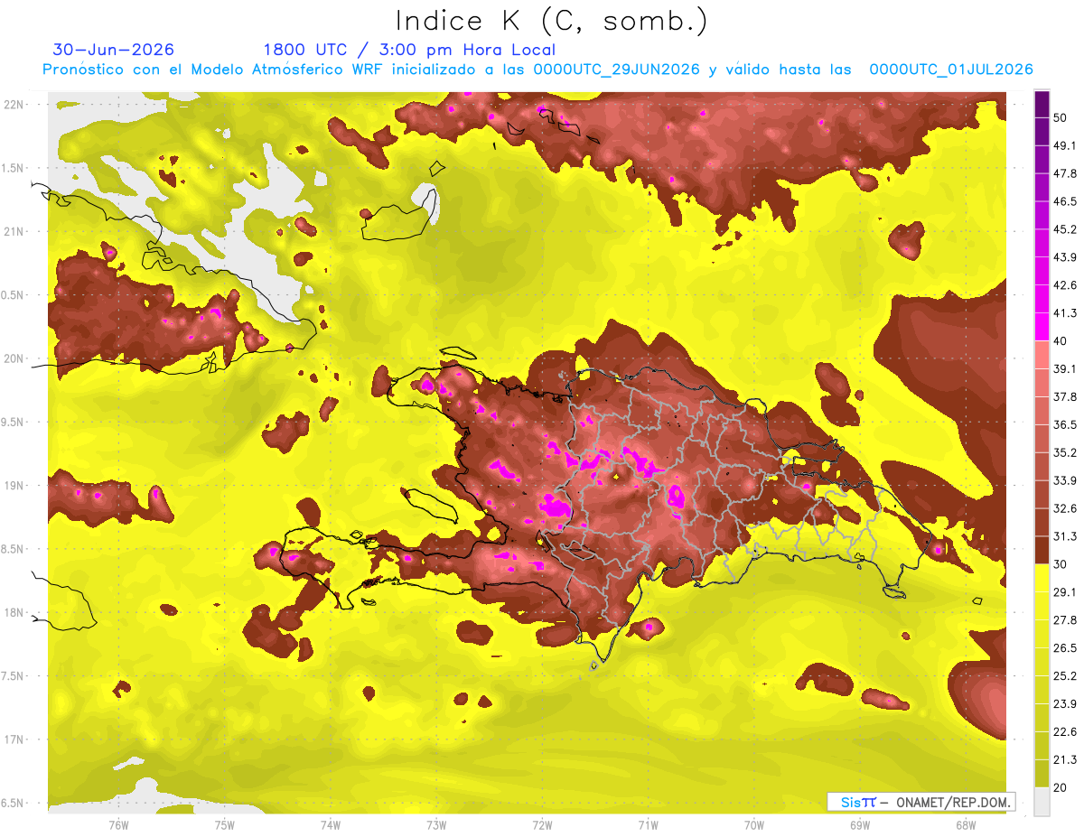Click the longitude label '68W'
The width and height of the screenshot is (1084, 837).
[965, 824]
